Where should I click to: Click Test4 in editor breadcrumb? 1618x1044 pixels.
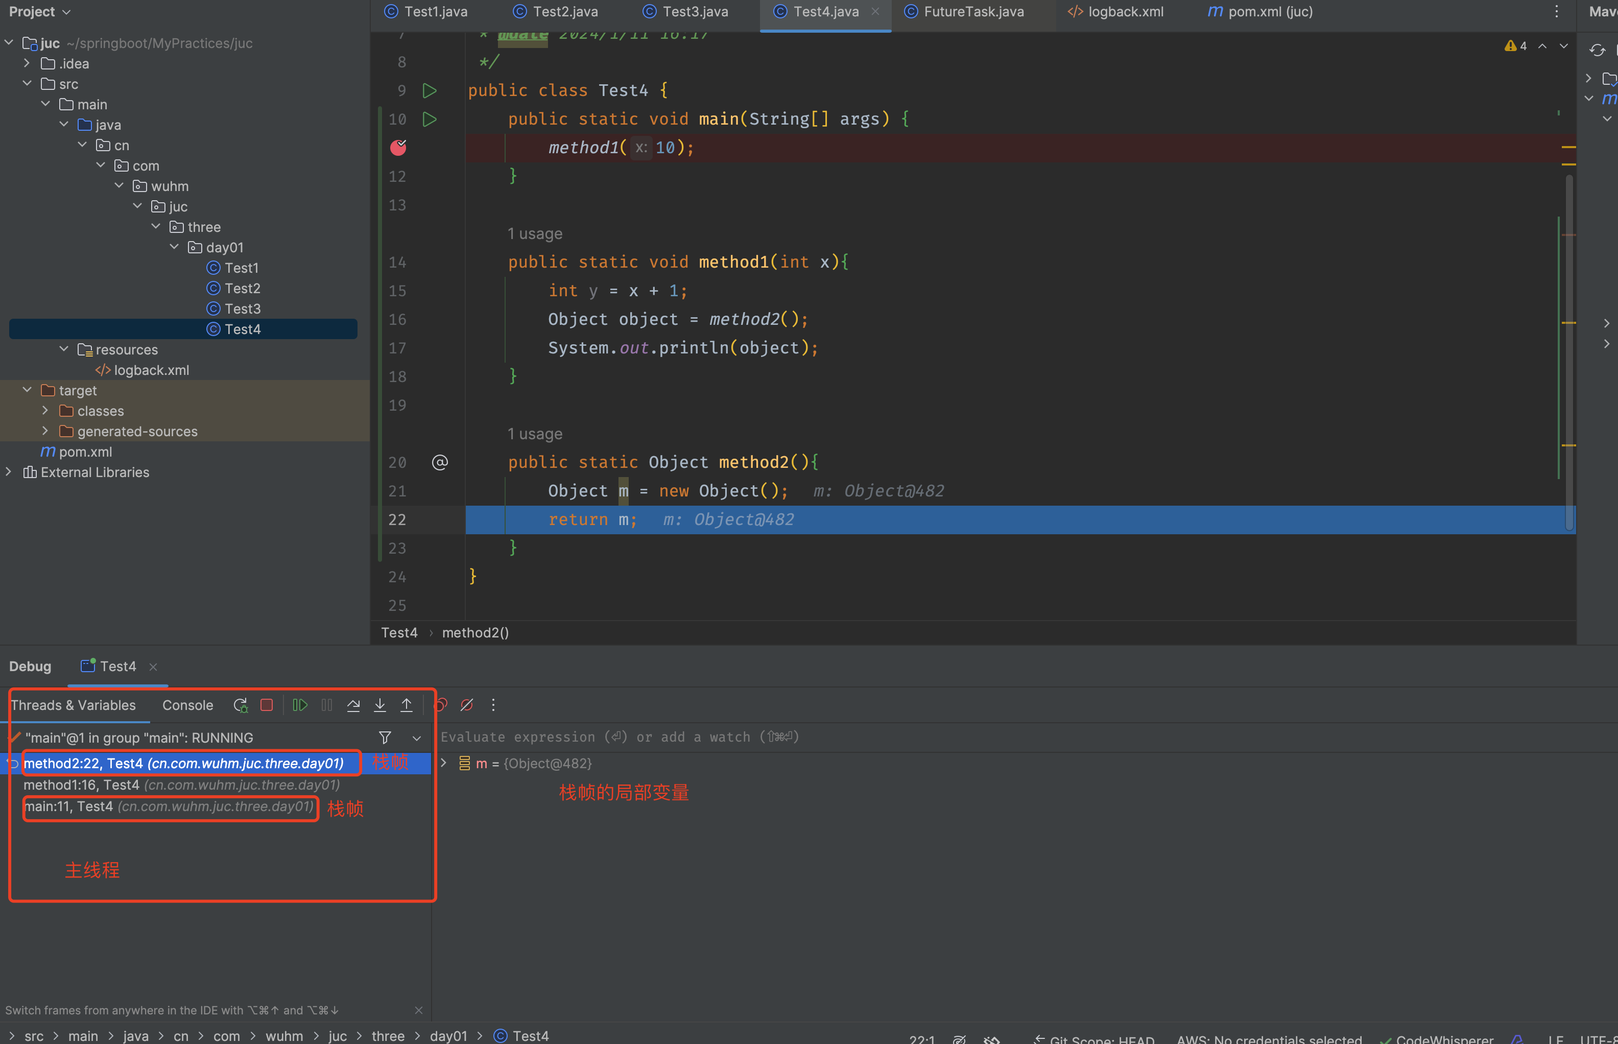coord(399,632)
